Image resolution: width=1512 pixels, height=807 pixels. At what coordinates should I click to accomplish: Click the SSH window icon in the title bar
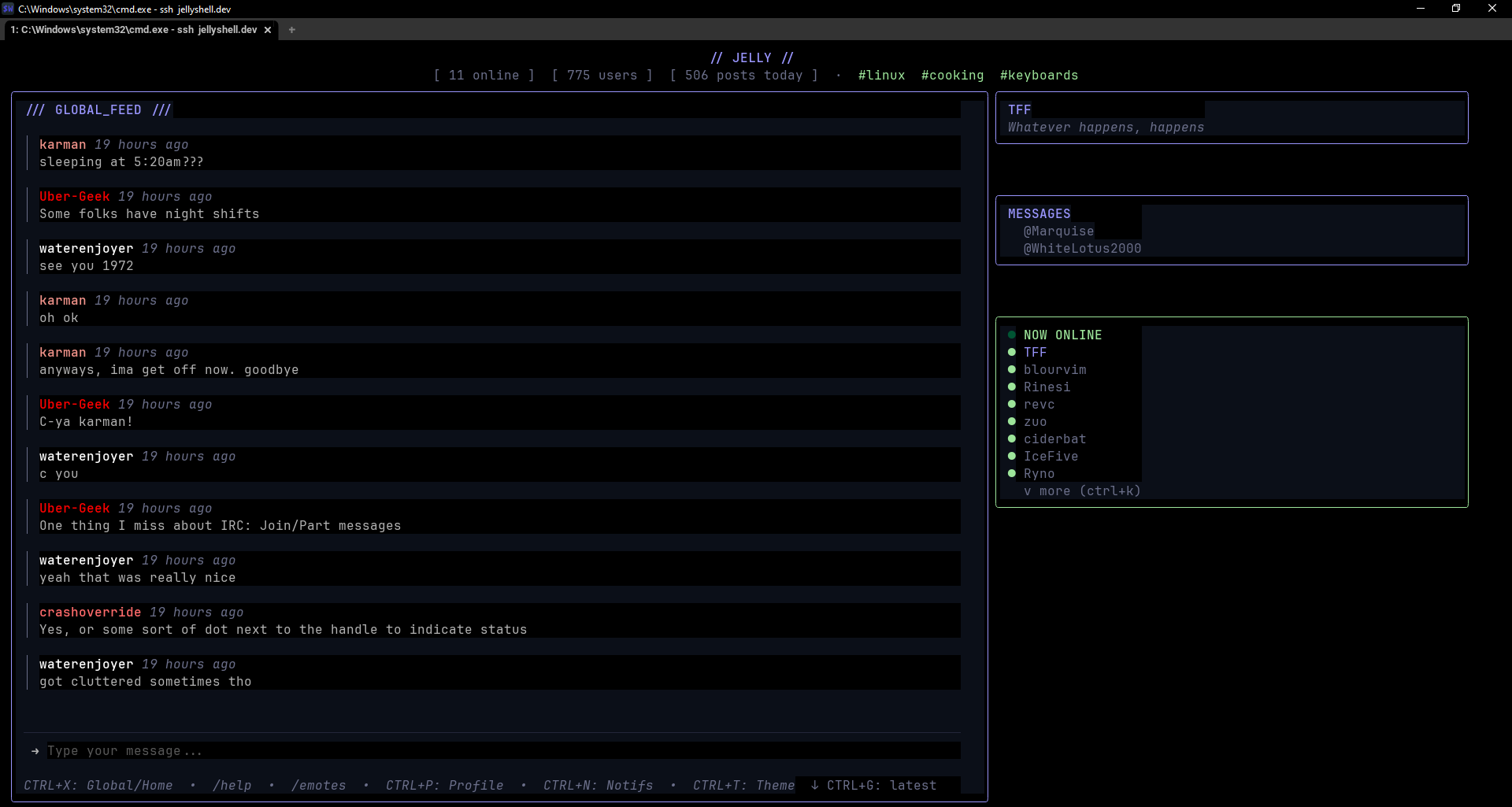coord(8,9)
